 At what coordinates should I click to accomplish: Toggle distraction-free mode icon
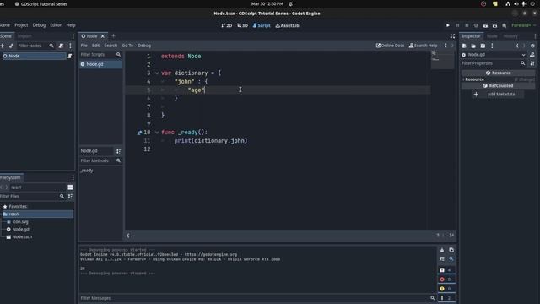point(452,36)
